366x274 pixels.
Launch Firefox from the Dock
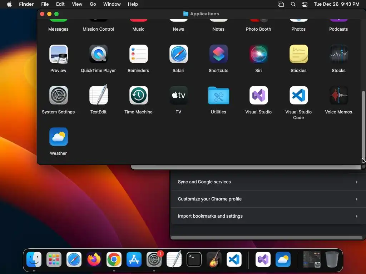94,259
